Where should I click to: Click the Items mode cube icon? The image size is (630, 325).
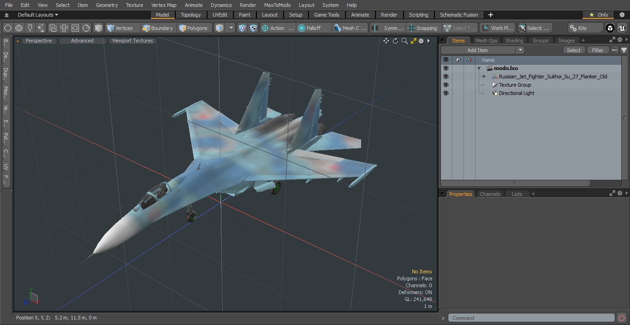[x=220, y=28]
